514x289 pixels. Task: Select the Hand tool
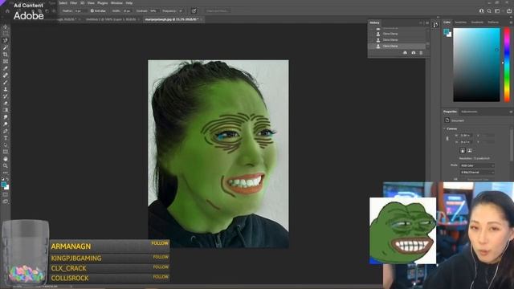6,159
